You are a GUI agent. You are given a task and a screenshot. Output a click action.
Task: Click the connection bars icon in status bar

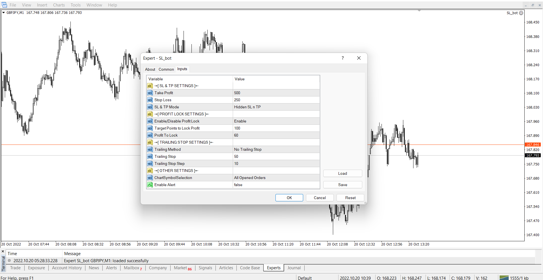click(504, 278)
